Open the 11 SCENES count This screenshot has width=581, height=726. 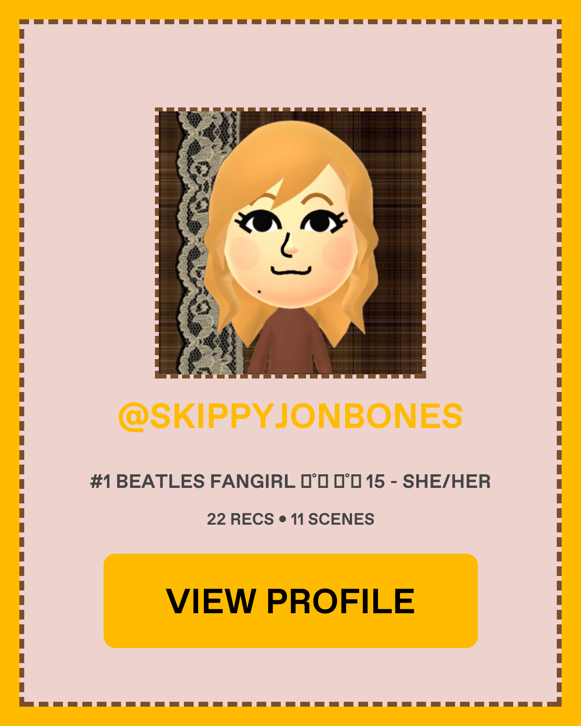[x=333, y=519]
